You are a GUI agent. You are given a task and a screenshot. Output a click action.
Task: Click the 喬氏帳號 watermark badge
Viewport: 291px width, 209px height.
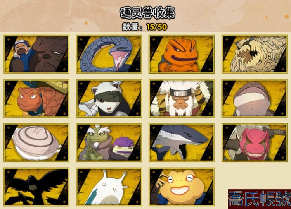click(259, 199)
